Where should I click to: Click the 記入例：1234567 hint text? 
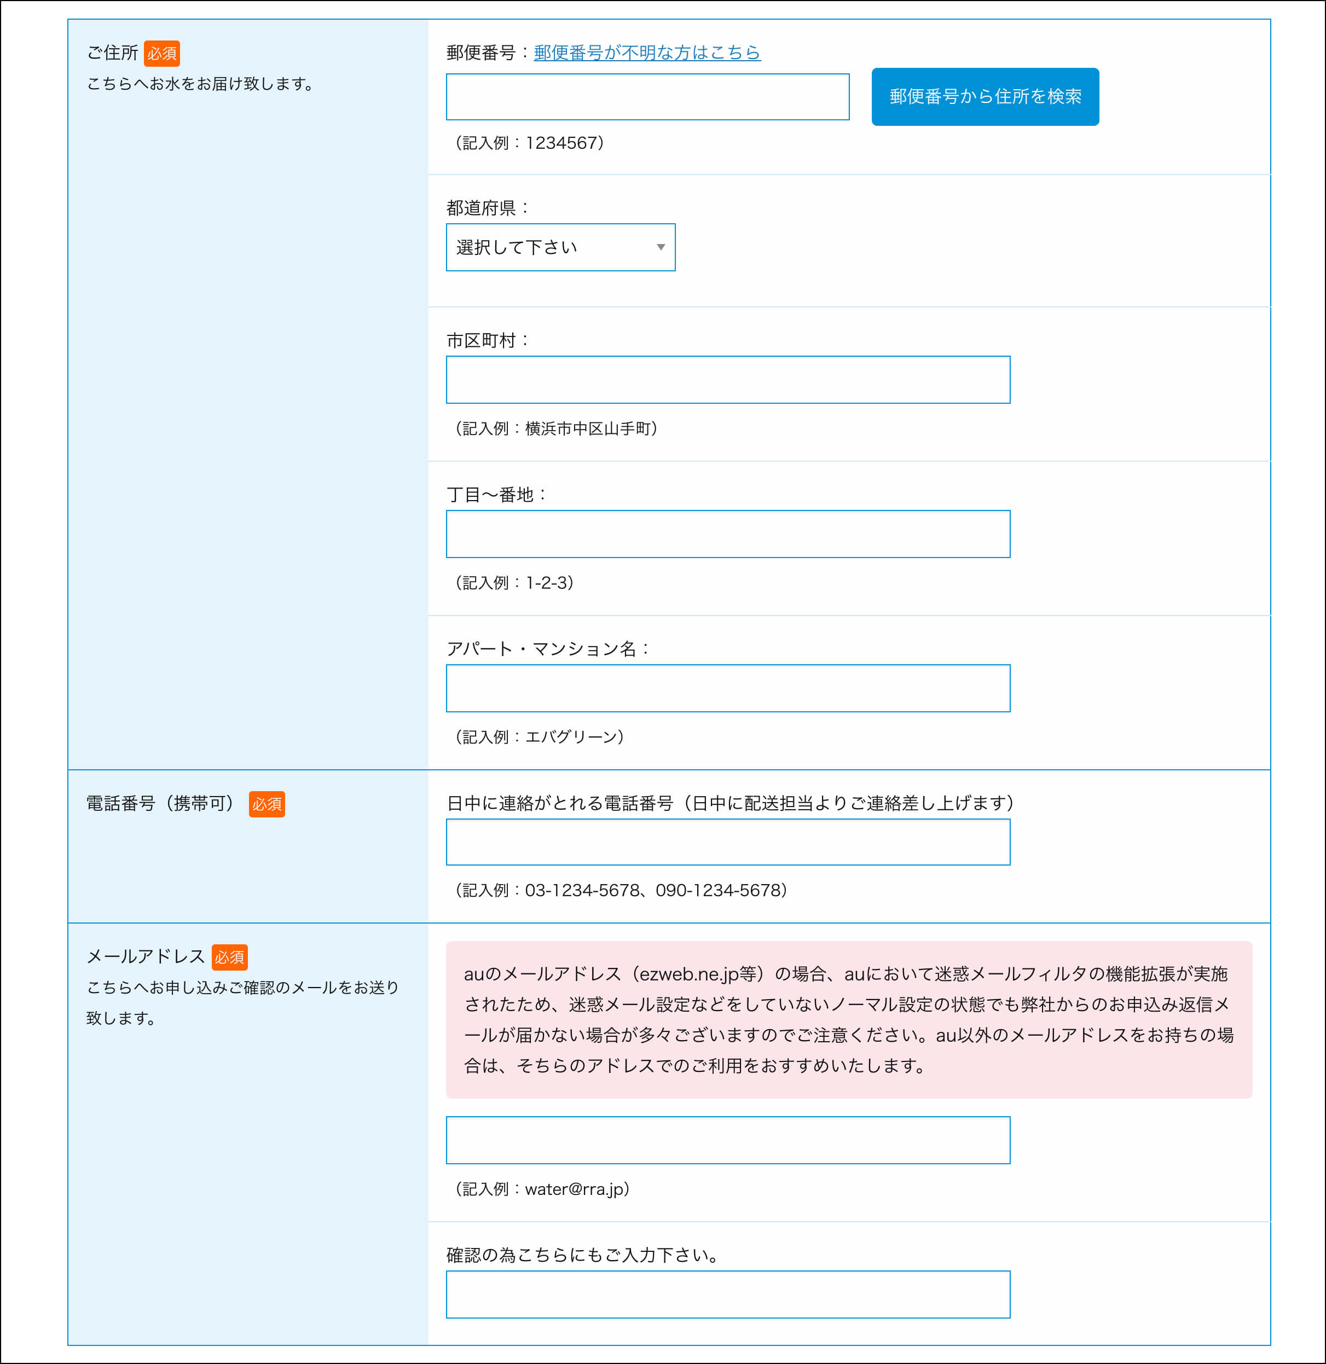click(x=529, y=143)
